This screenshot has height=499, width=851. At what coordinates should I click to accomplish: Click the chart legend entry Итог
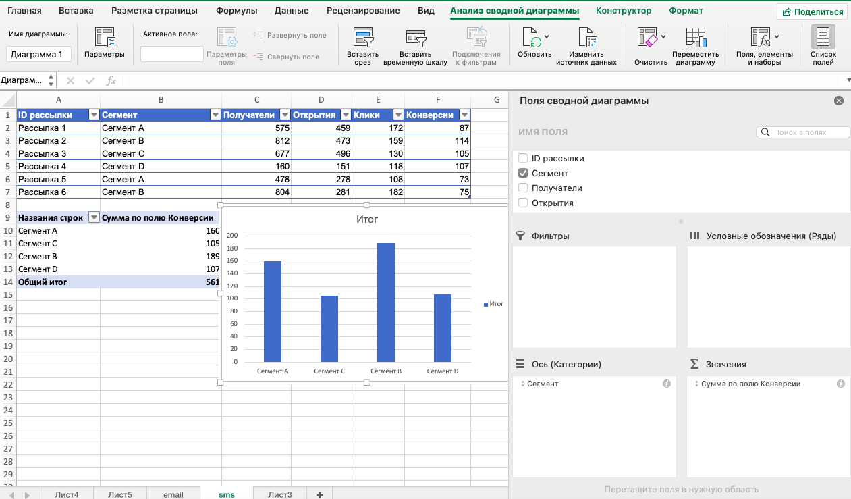coord(493,304)
